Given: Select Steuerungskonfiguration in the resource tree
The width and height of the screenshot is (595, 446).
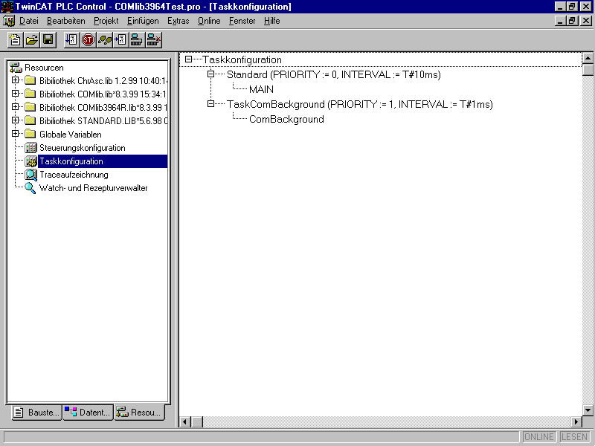Looking at the screenshot, I should (82, 148).
